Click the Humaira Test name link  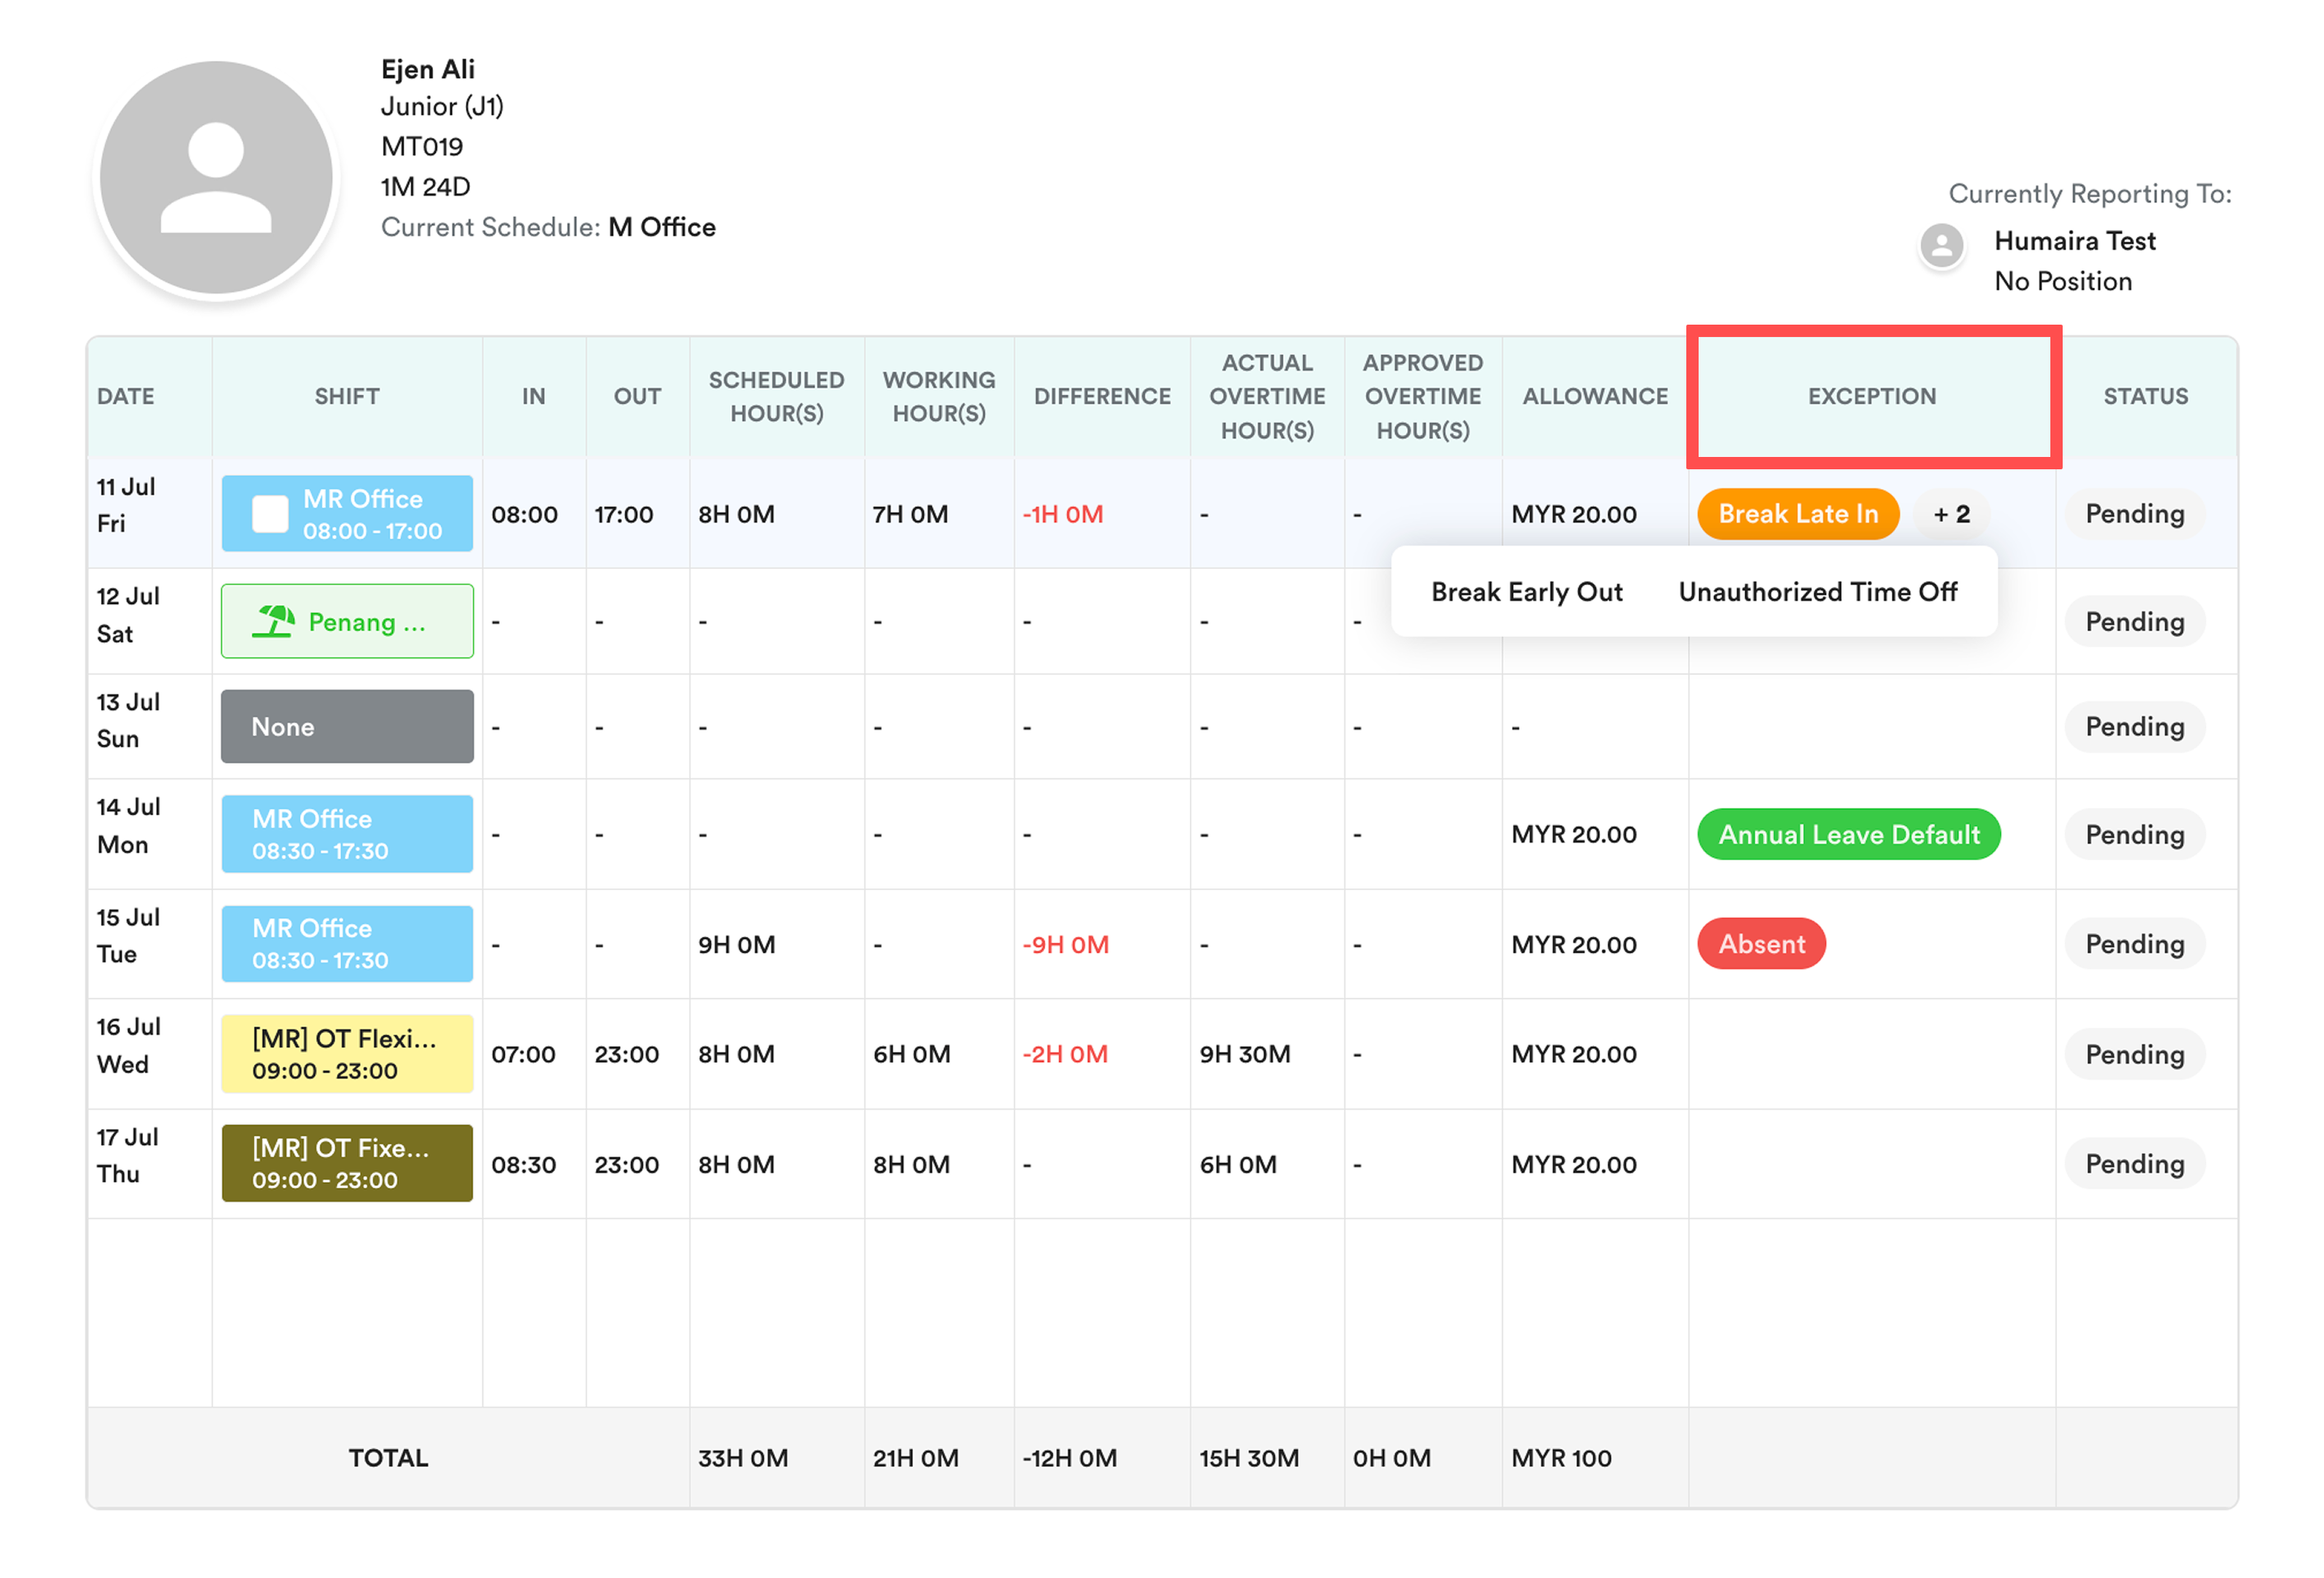click(x=2074, y=241)
